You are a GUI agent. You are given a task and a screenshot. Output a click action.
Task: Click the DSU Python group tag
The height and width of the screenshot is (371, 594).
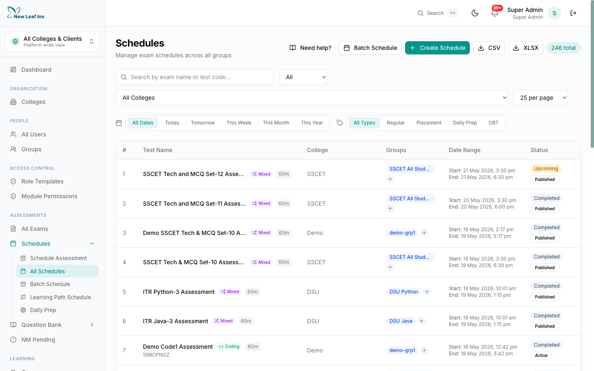coord(403,292)
